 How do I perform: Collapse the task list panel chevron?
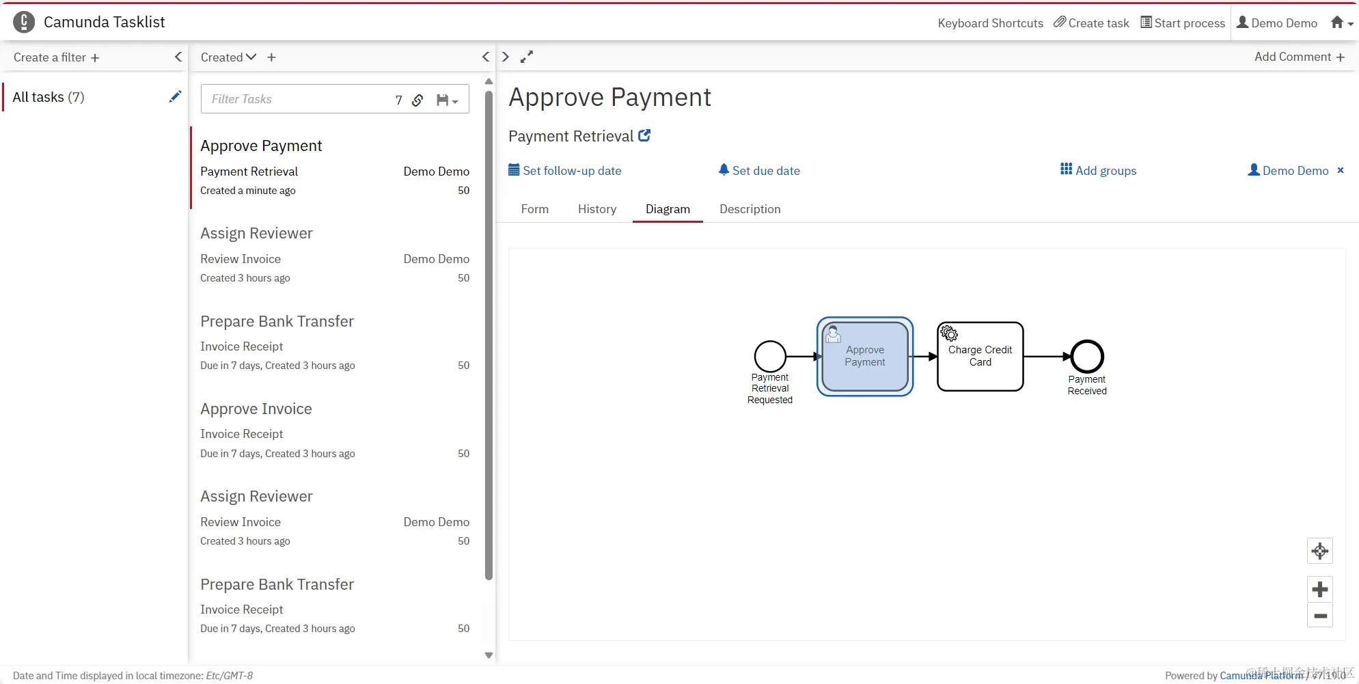tap(486, 57)
